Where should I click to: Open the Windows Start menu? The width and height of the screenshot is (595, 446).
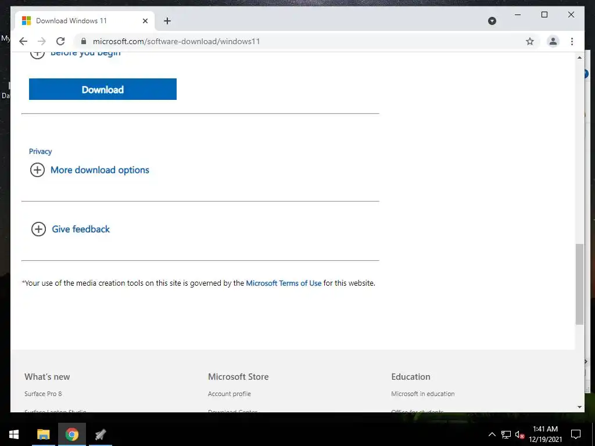pos(14,434)
